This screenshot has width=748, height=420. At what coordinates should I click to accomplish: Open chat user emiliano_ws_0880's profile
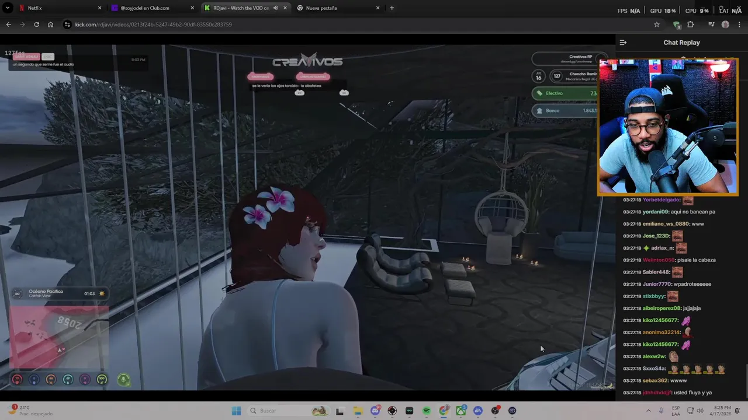666,224
